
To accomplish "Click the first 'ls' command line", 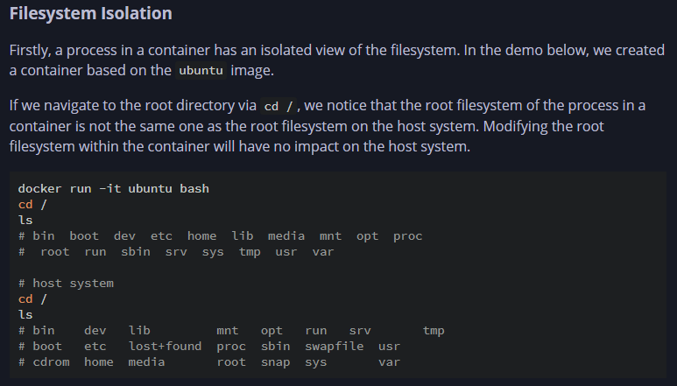I will [x=25, y=221].
